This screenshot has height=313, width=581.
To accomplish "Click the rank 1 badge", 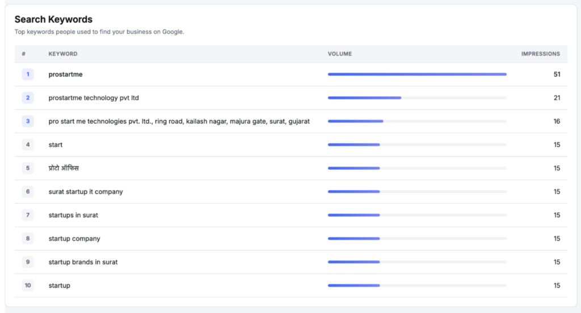I will [28, 74].
